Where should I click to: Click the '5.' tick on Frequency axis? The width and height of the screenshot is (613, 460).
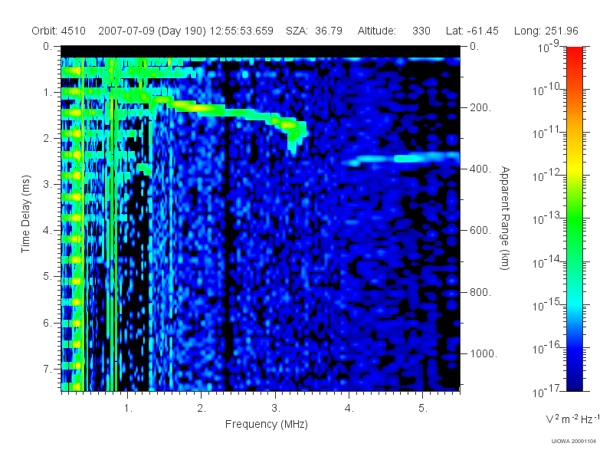click(423, 409)
